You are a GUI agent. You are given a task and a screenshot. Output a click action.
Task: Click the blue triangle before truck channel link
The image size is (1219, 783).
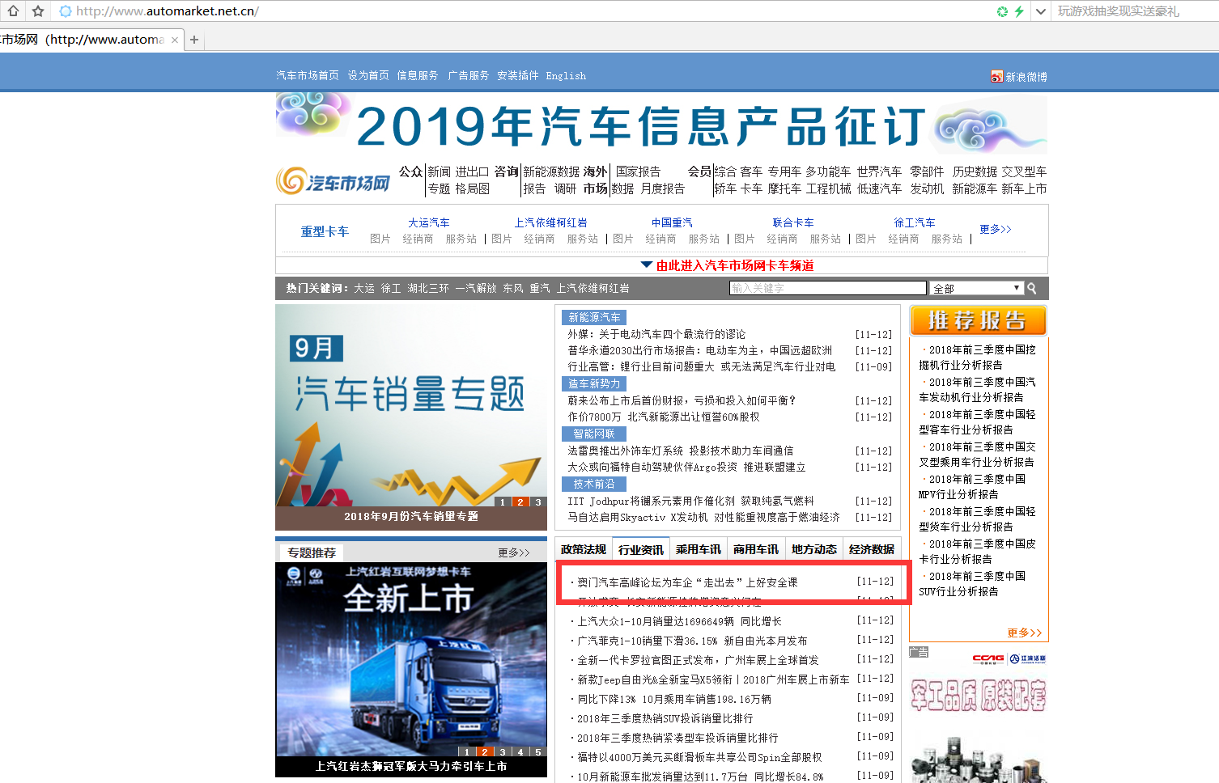(x=647, y=265)
